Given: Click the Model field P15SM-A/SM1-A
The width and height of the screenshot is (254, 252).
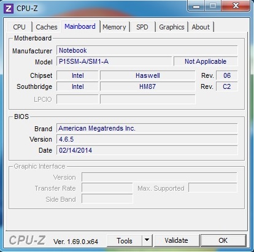Looking at the screenshot, I should 114,61.
